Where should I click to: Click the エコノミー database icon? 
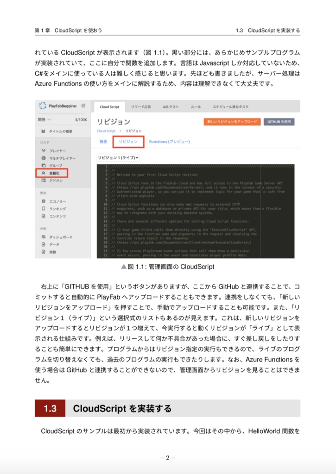coord(43,201)
